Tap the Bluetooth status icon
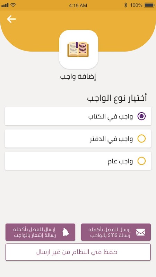This screenshot has width=156, height=277. (125, 5)
